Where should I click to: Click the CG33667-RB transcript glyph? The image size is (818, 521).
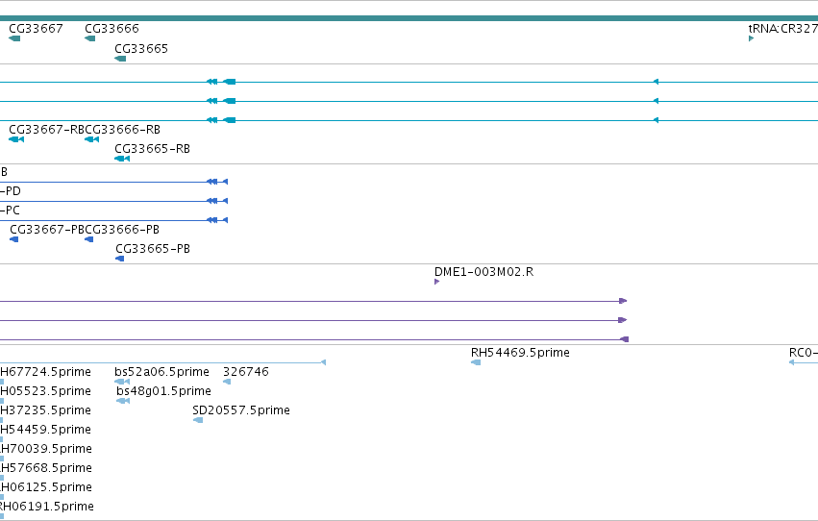point(16,139)
